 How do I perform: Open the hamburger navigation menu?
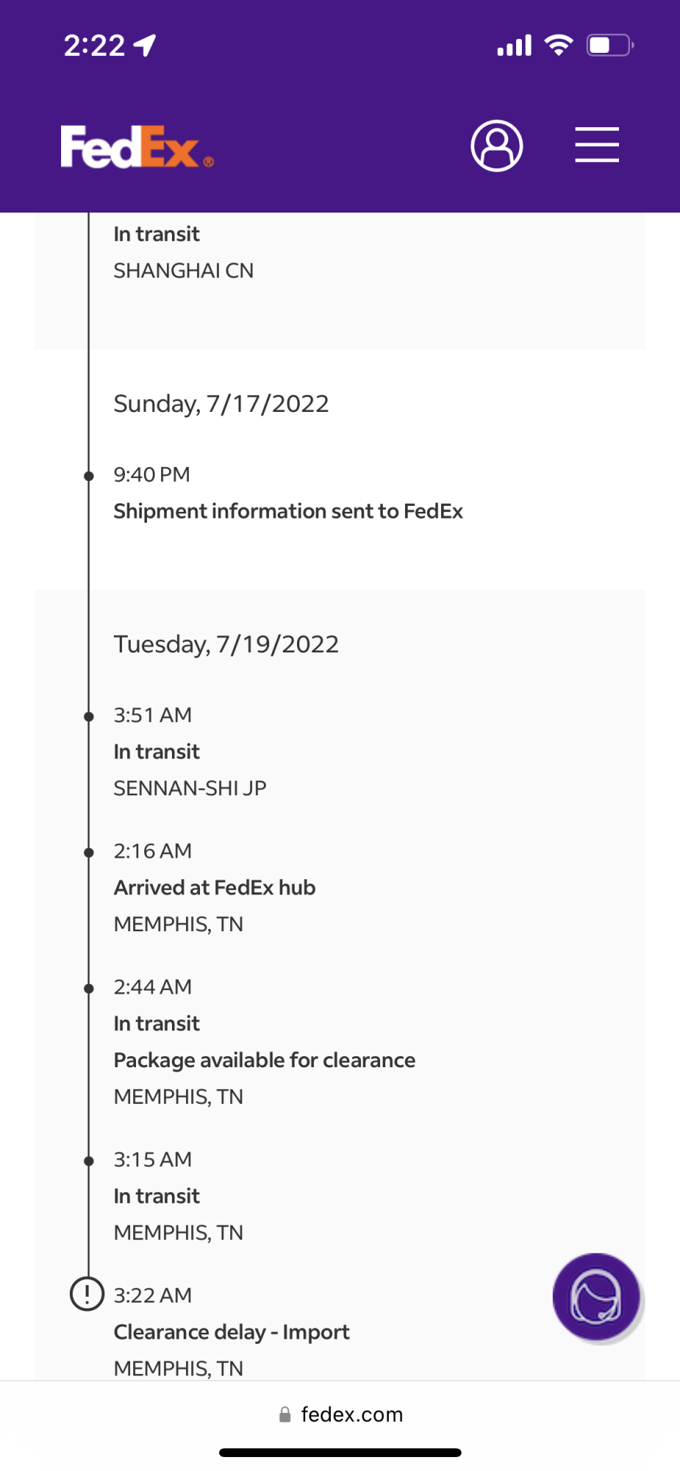596,144
